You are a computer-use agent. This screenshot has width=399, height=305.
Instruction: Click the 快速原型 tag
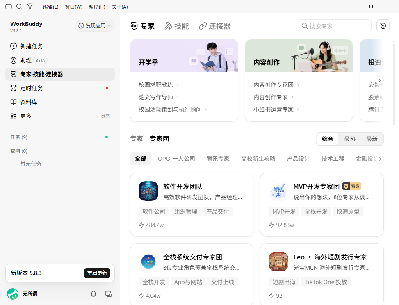point(348,212)
